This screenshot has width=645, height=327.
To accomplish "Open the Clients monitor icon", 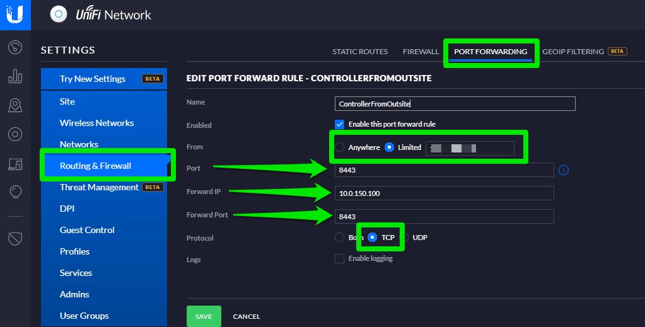I will [x=15, y=164].
